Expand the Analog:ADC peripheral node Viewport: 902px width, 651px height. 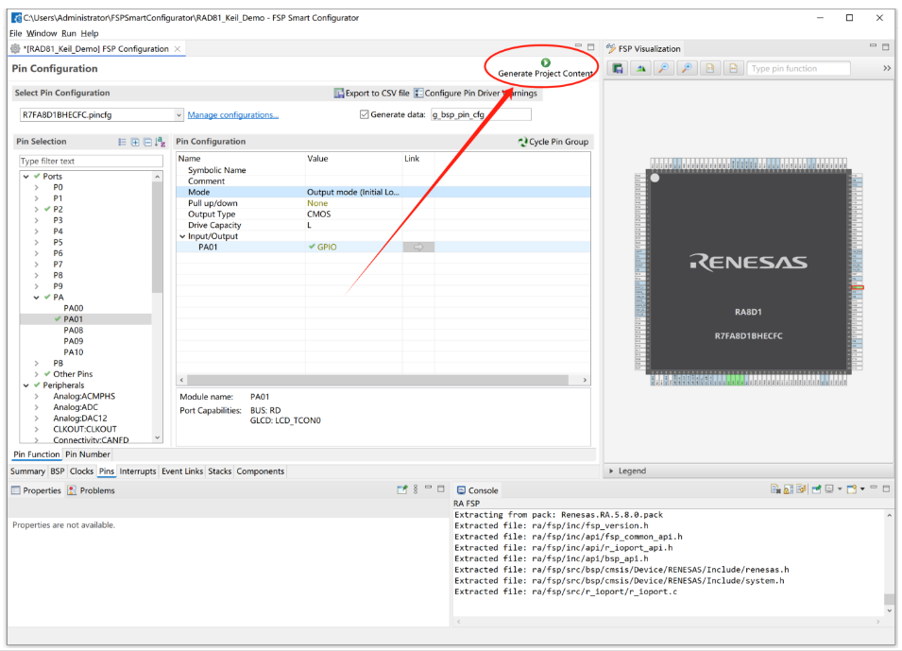click(x=37, y=407)
